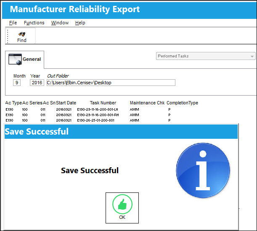Click the Ac Type column header

coord(13,103)
